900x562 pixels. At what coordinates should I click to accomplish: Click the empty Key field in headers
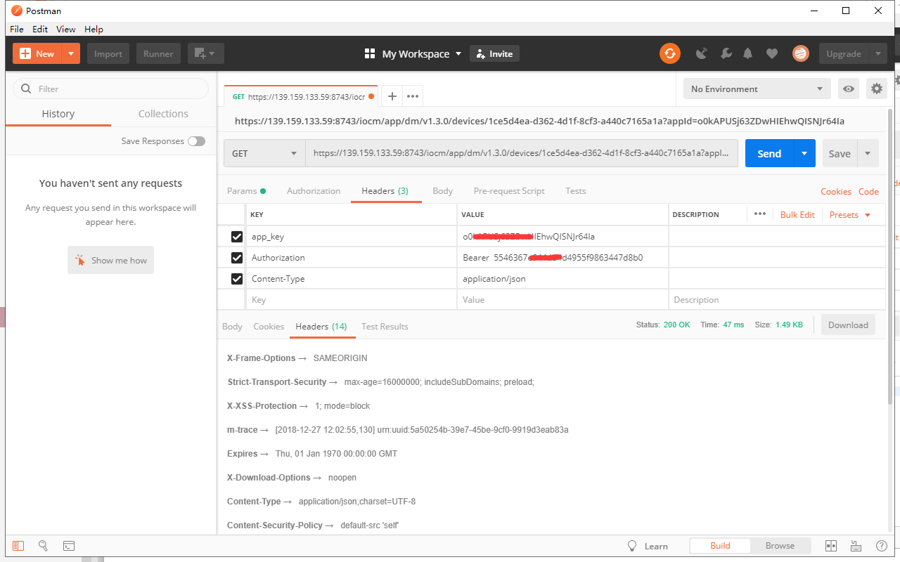pos(351,300)
